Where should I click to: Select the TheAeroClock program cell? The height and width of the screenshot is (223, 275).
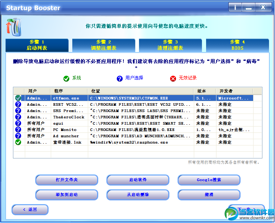click(69, 117)
